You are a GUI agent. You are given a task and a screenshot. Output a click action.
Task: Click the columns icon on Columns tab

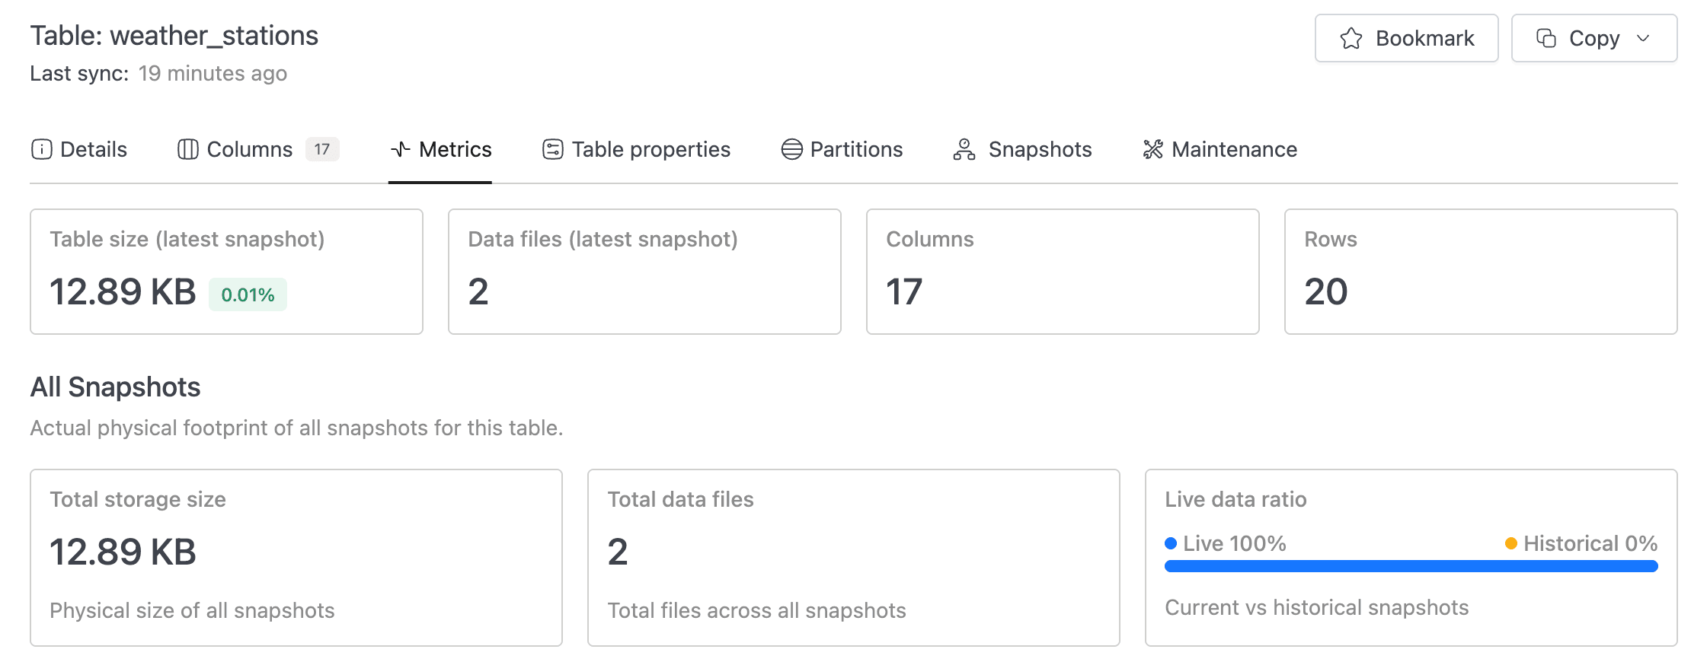coord(187,149)
